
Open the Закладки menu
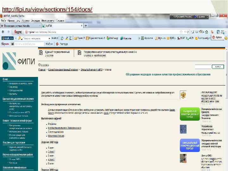point(35,21)
